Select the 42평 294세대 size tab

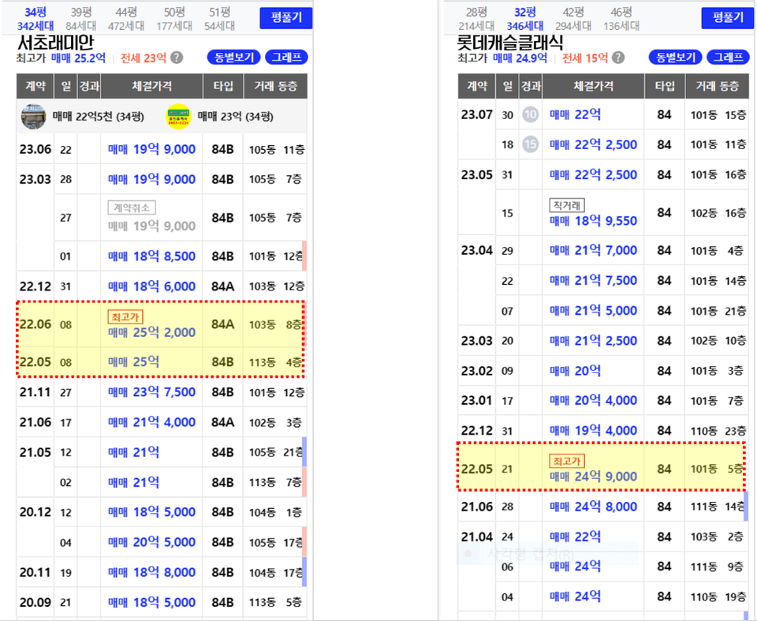coord(573,19)
